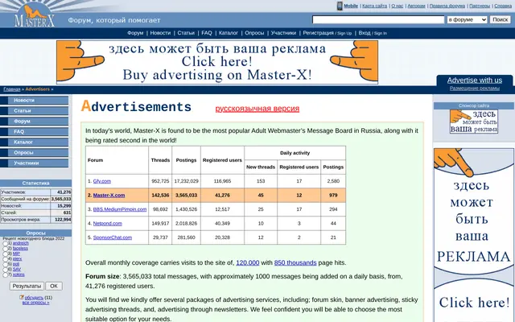
Task: Select poll option 5 poll radio button
Action: click(6, 265)
